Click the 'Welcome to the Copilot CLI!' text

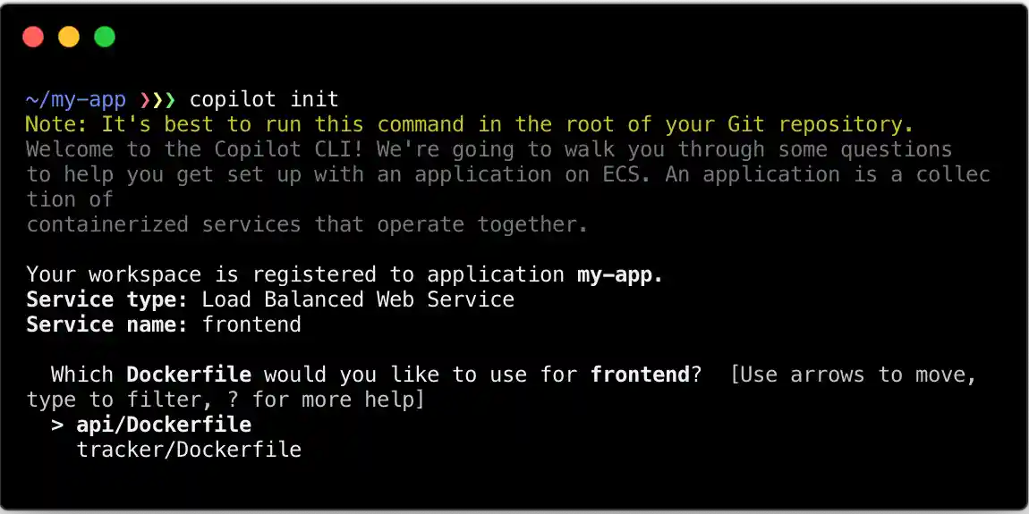[201, 149]
